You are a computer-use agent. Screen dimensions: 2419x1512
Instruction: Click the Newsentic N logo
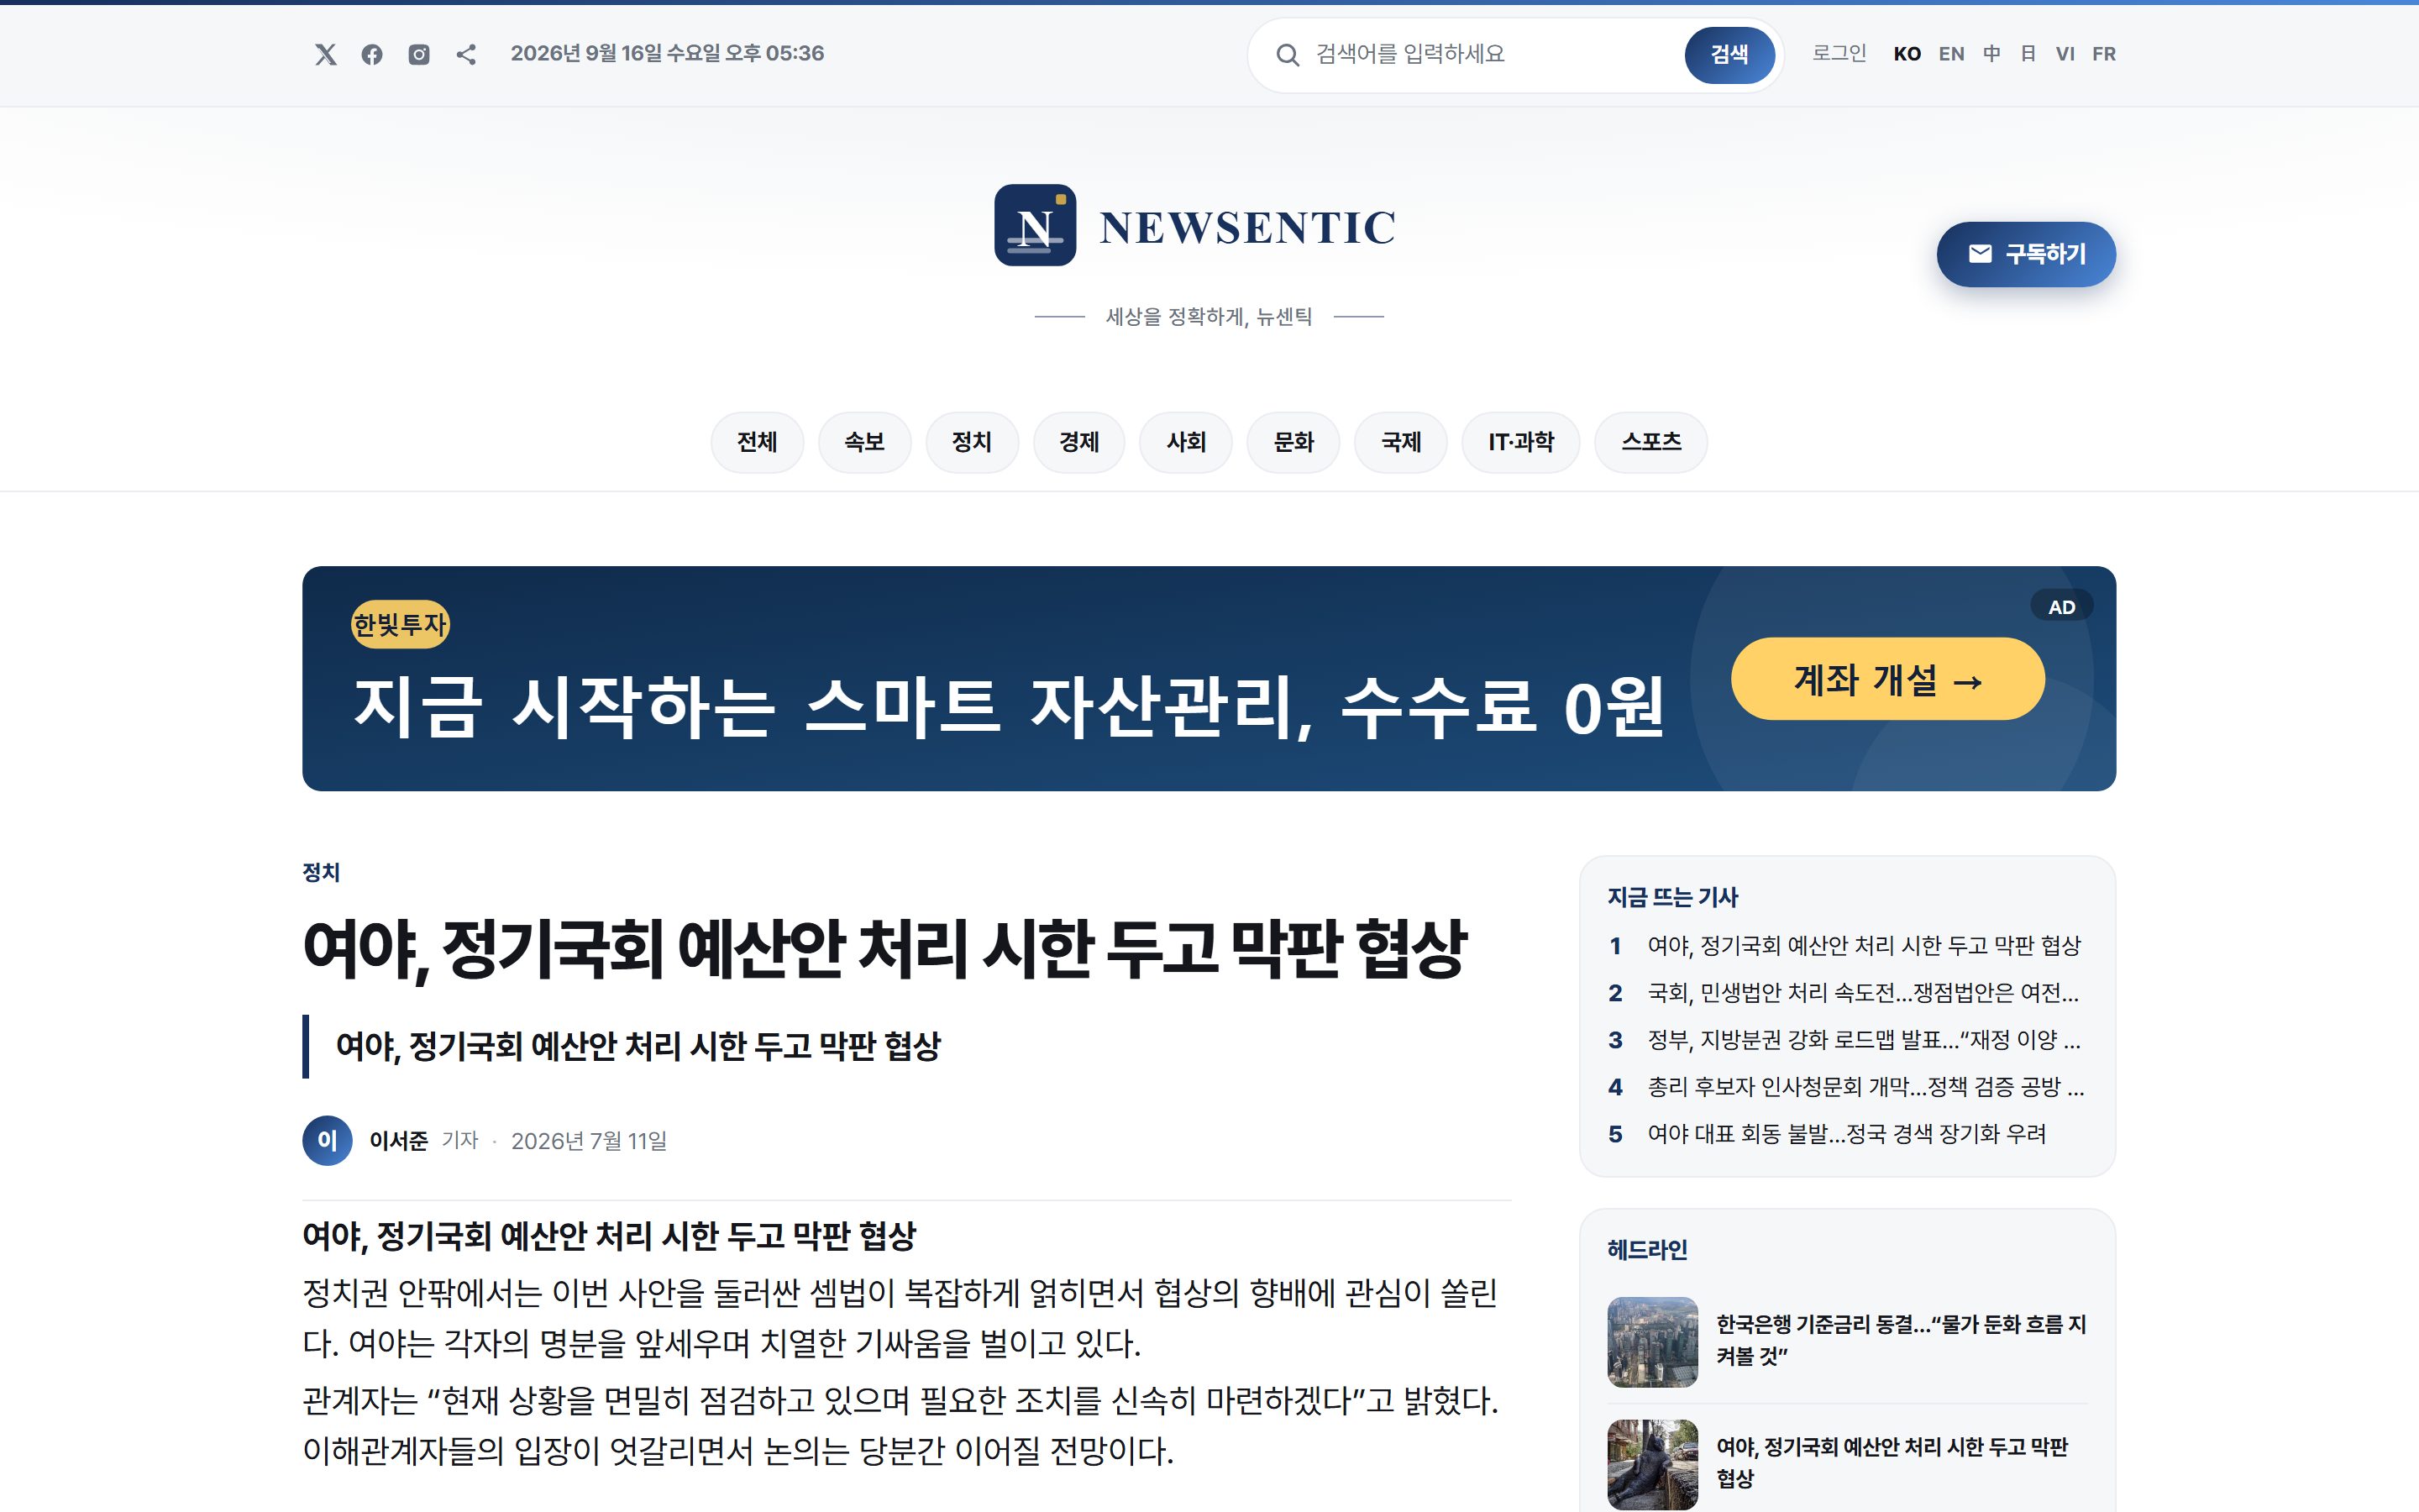click(1035, 225)
